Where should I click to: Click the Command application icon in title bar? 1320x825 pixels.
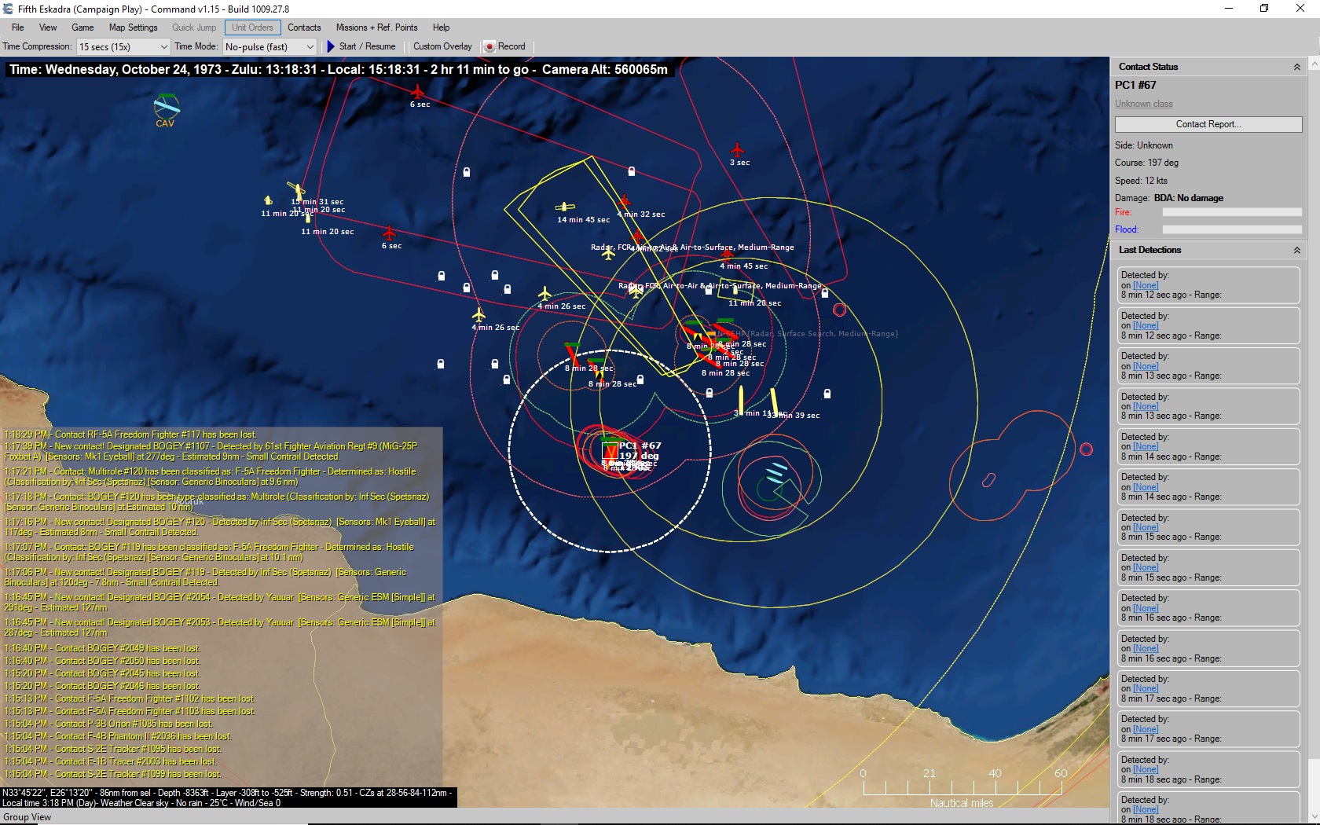tap(8, 9)
